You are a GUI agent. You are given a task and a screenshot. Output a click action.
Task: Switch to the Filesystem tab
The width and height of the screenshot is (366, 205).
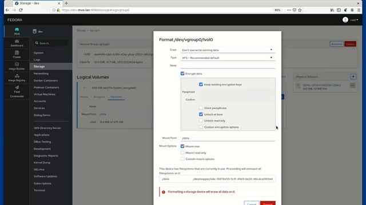coord(116,97)
